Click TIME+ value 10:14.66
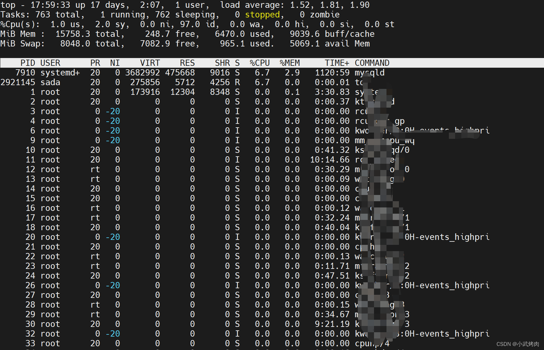Image resolution: width=544 pixels, height=350 pixels. point(330,160)
